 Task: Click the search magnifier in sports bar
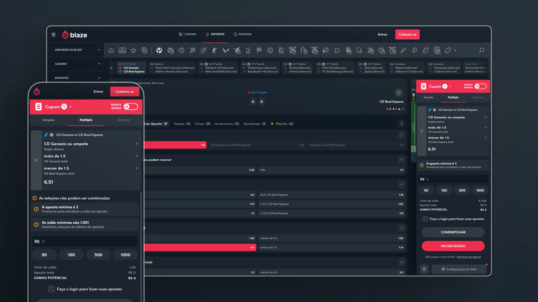481,50
